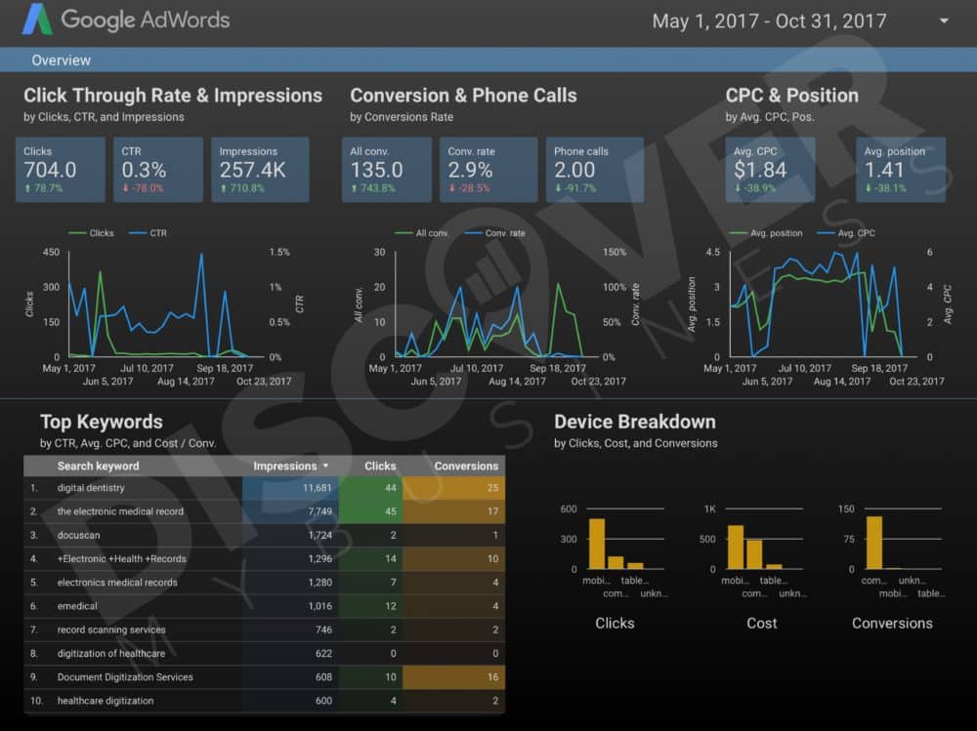Click the 7,749 impressions cell
977x731 pixels.
click(x=290, y=511)
